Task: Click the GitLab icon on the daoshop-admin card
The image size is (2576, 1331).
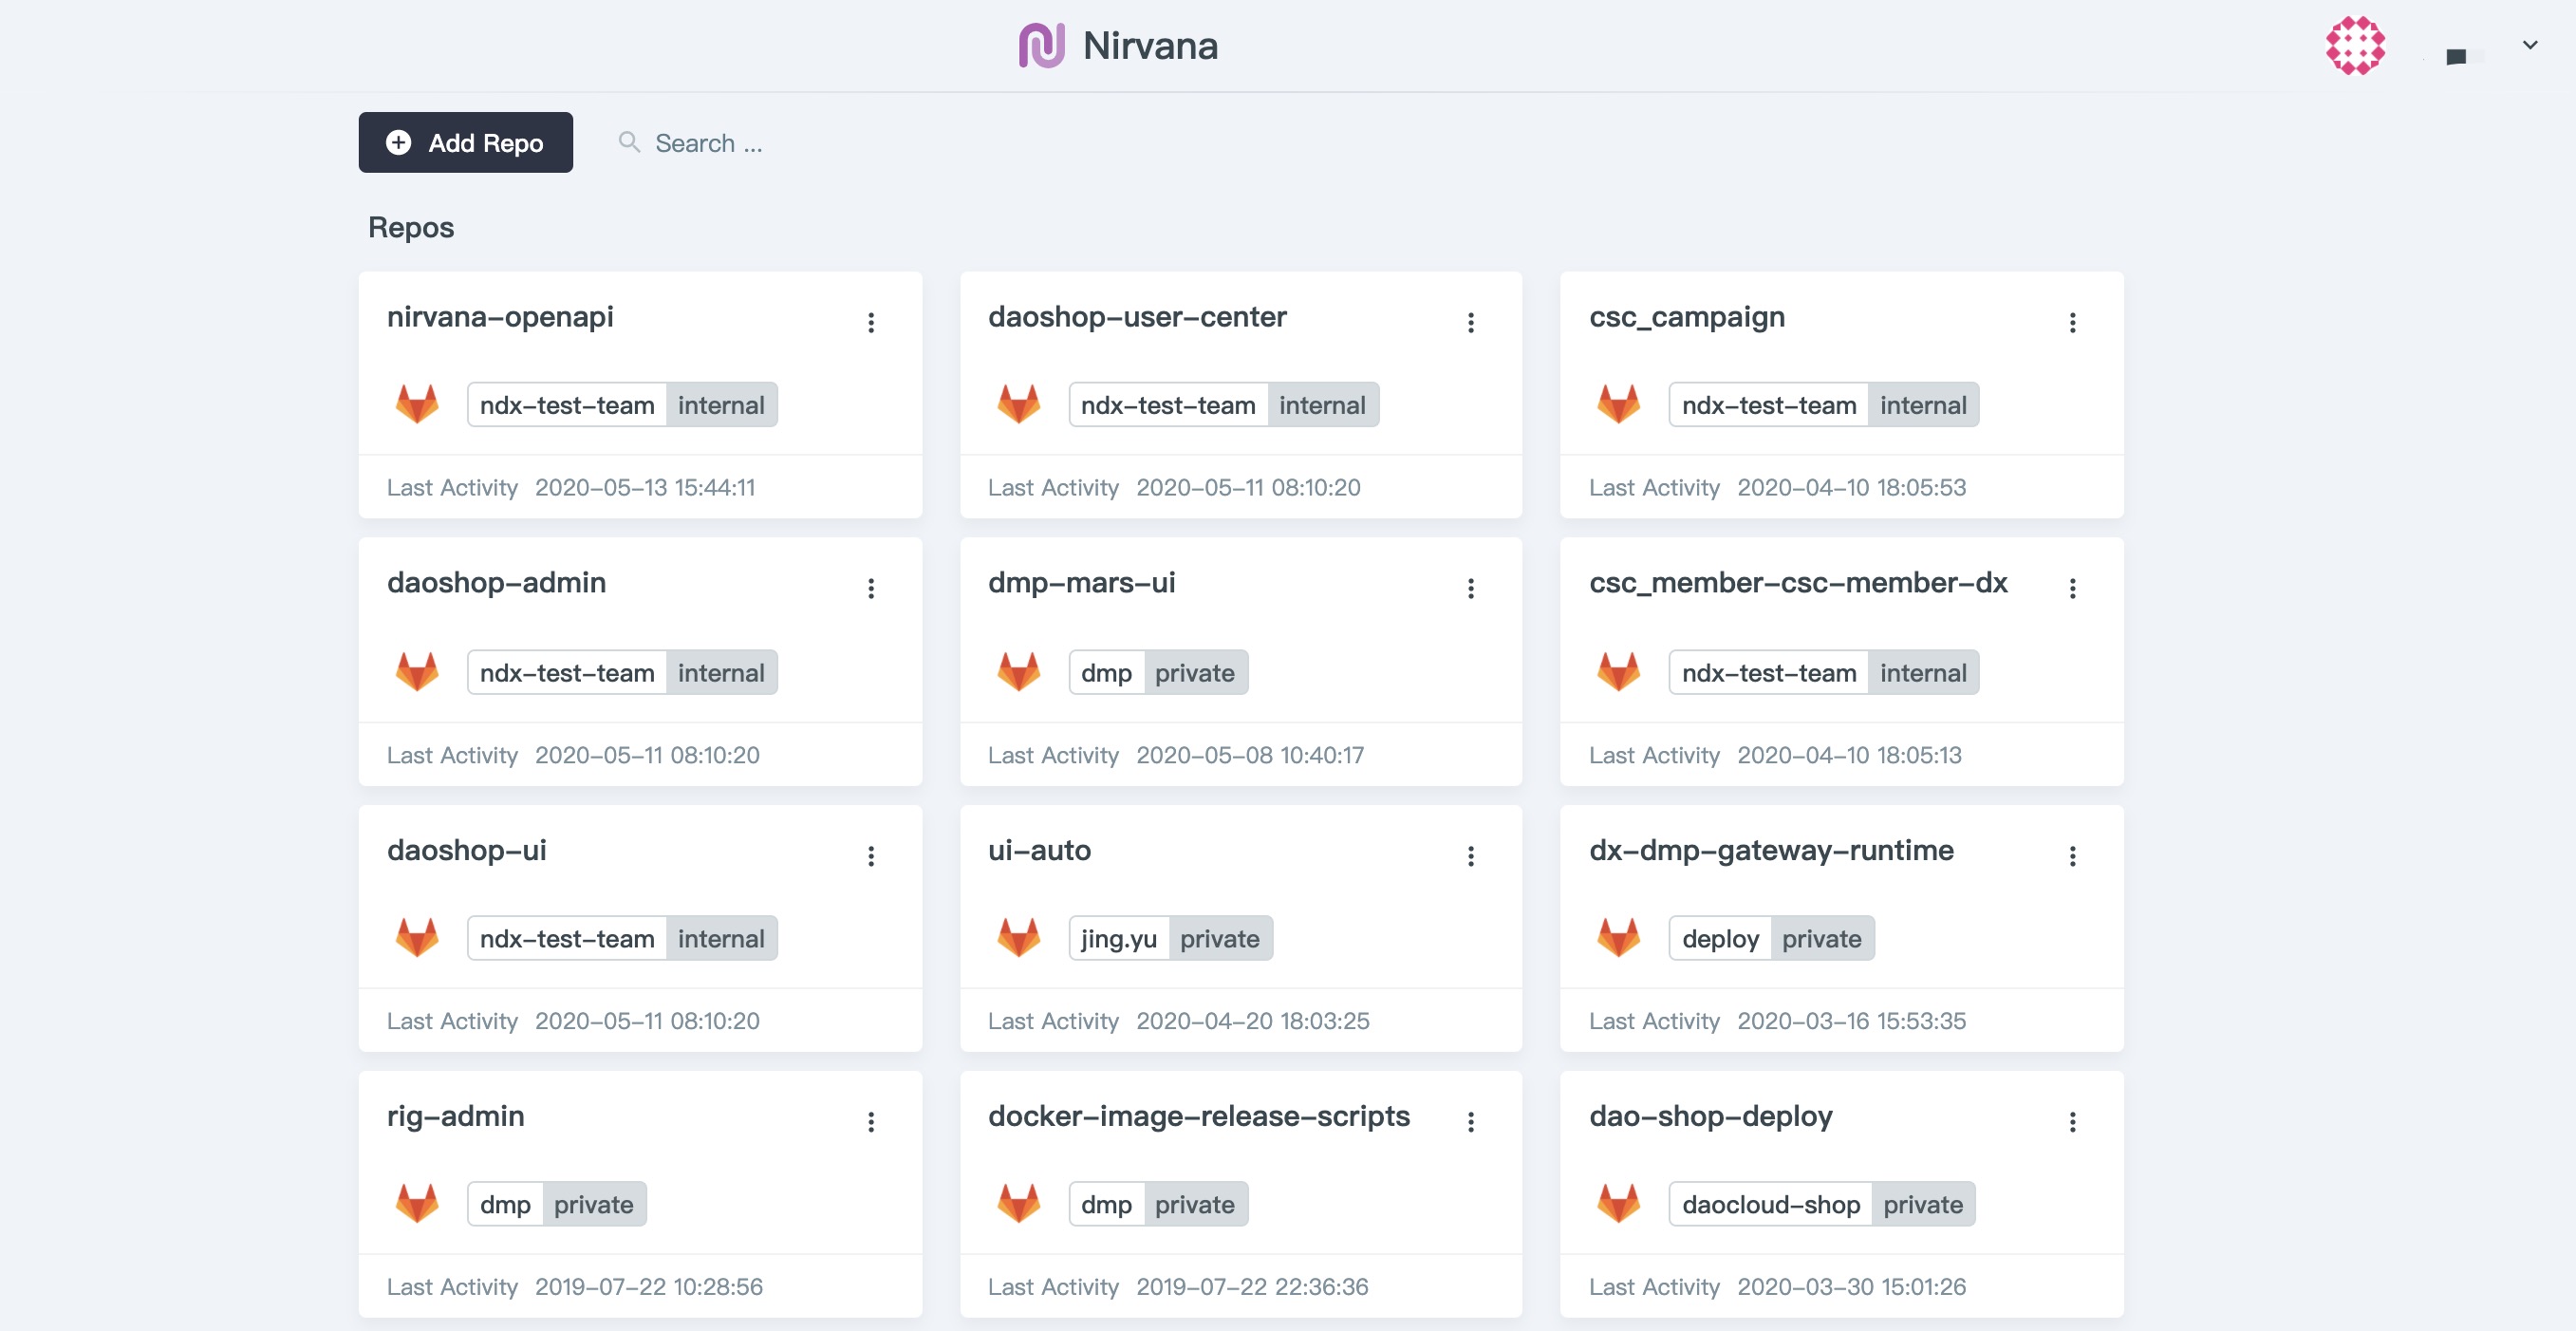Action: point(417,672)
